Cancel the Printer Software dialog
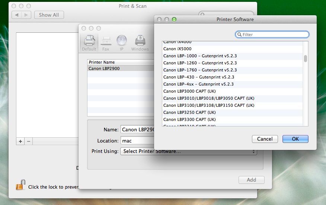 click(x=265, y=139)
